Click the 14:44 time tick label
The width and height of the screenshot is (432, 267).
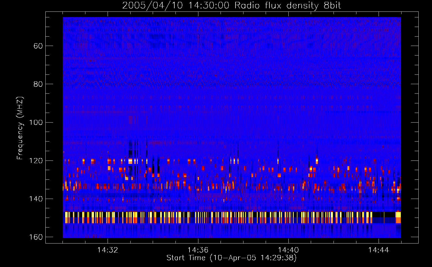(x=379, y=250)
